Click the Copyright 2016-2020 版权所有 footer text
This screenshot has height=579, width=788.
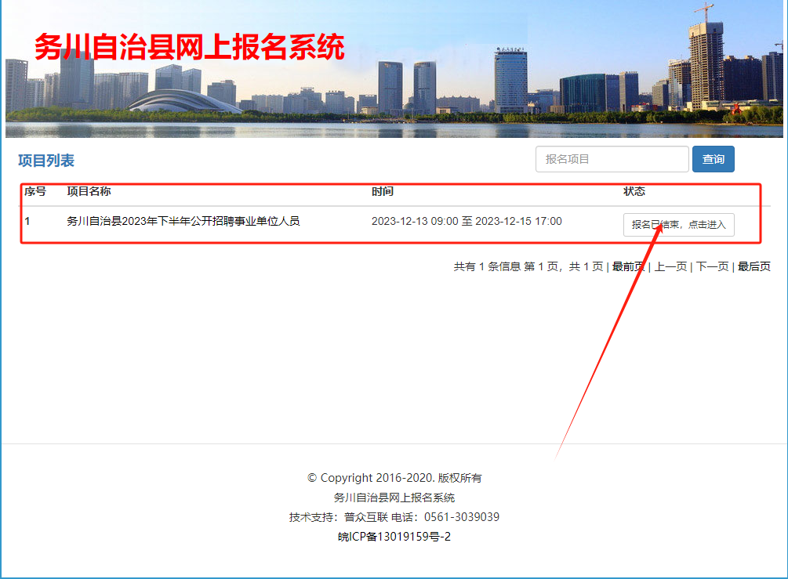point(394,478)
